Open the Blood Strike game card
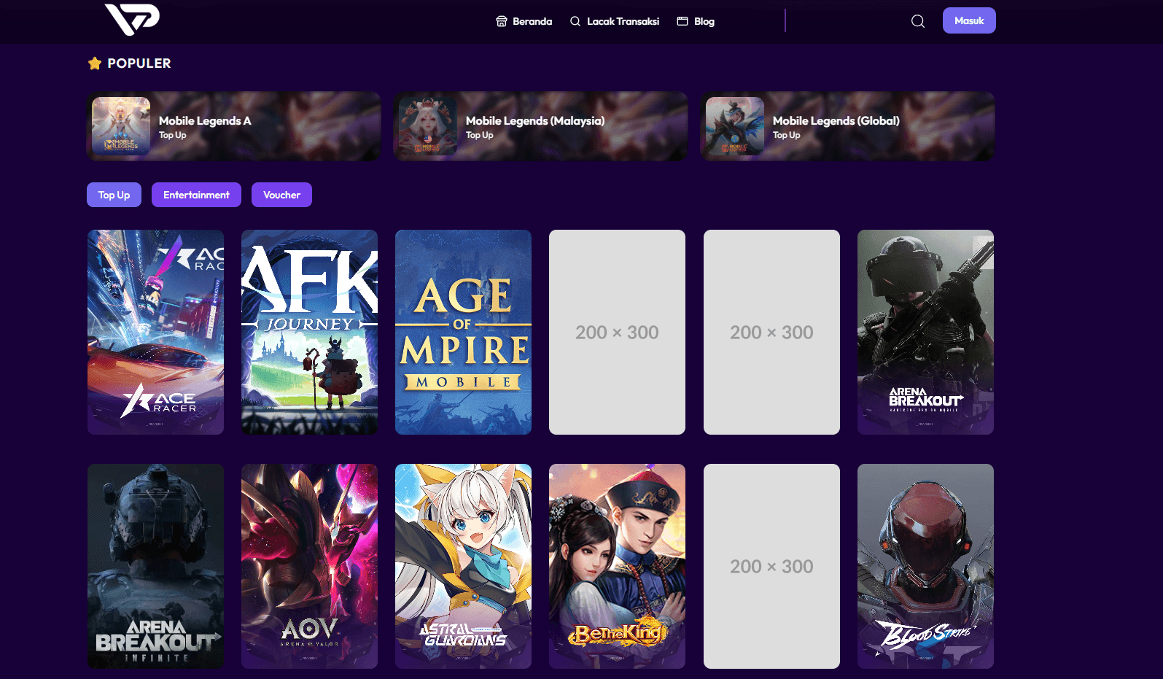 [x=925, y=566]
